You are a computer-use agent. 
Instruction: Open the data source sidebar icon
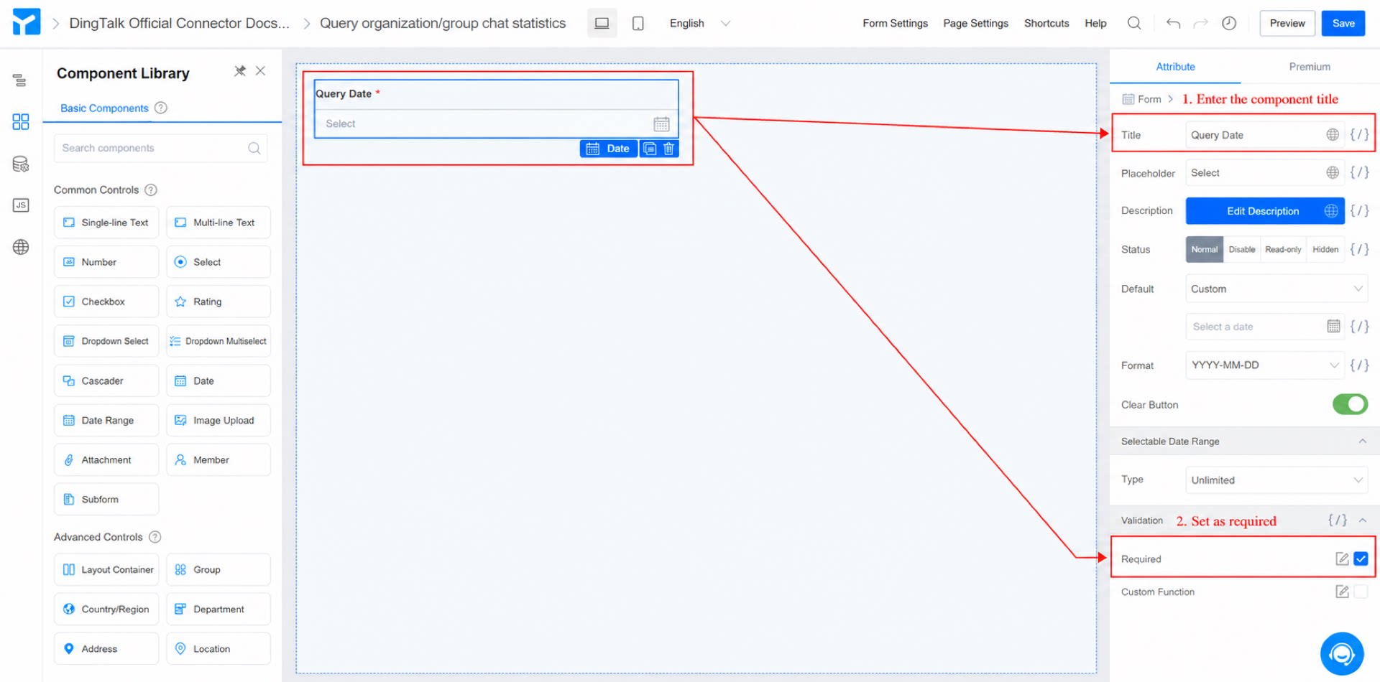click(x=21, y=164)
